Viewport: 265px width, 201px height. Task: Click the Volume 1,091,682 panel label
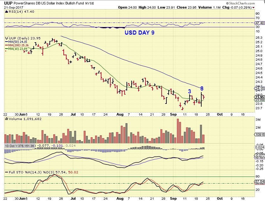tap(25, 119)
